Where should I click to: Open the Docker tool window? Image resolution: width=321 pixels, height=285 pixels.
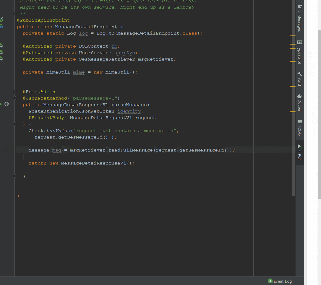[299, 103]
